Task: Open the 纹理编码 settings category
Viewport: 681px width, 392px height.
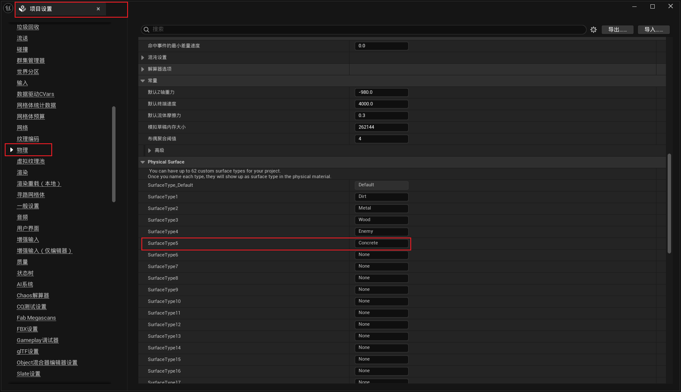Action: point(28,139)
